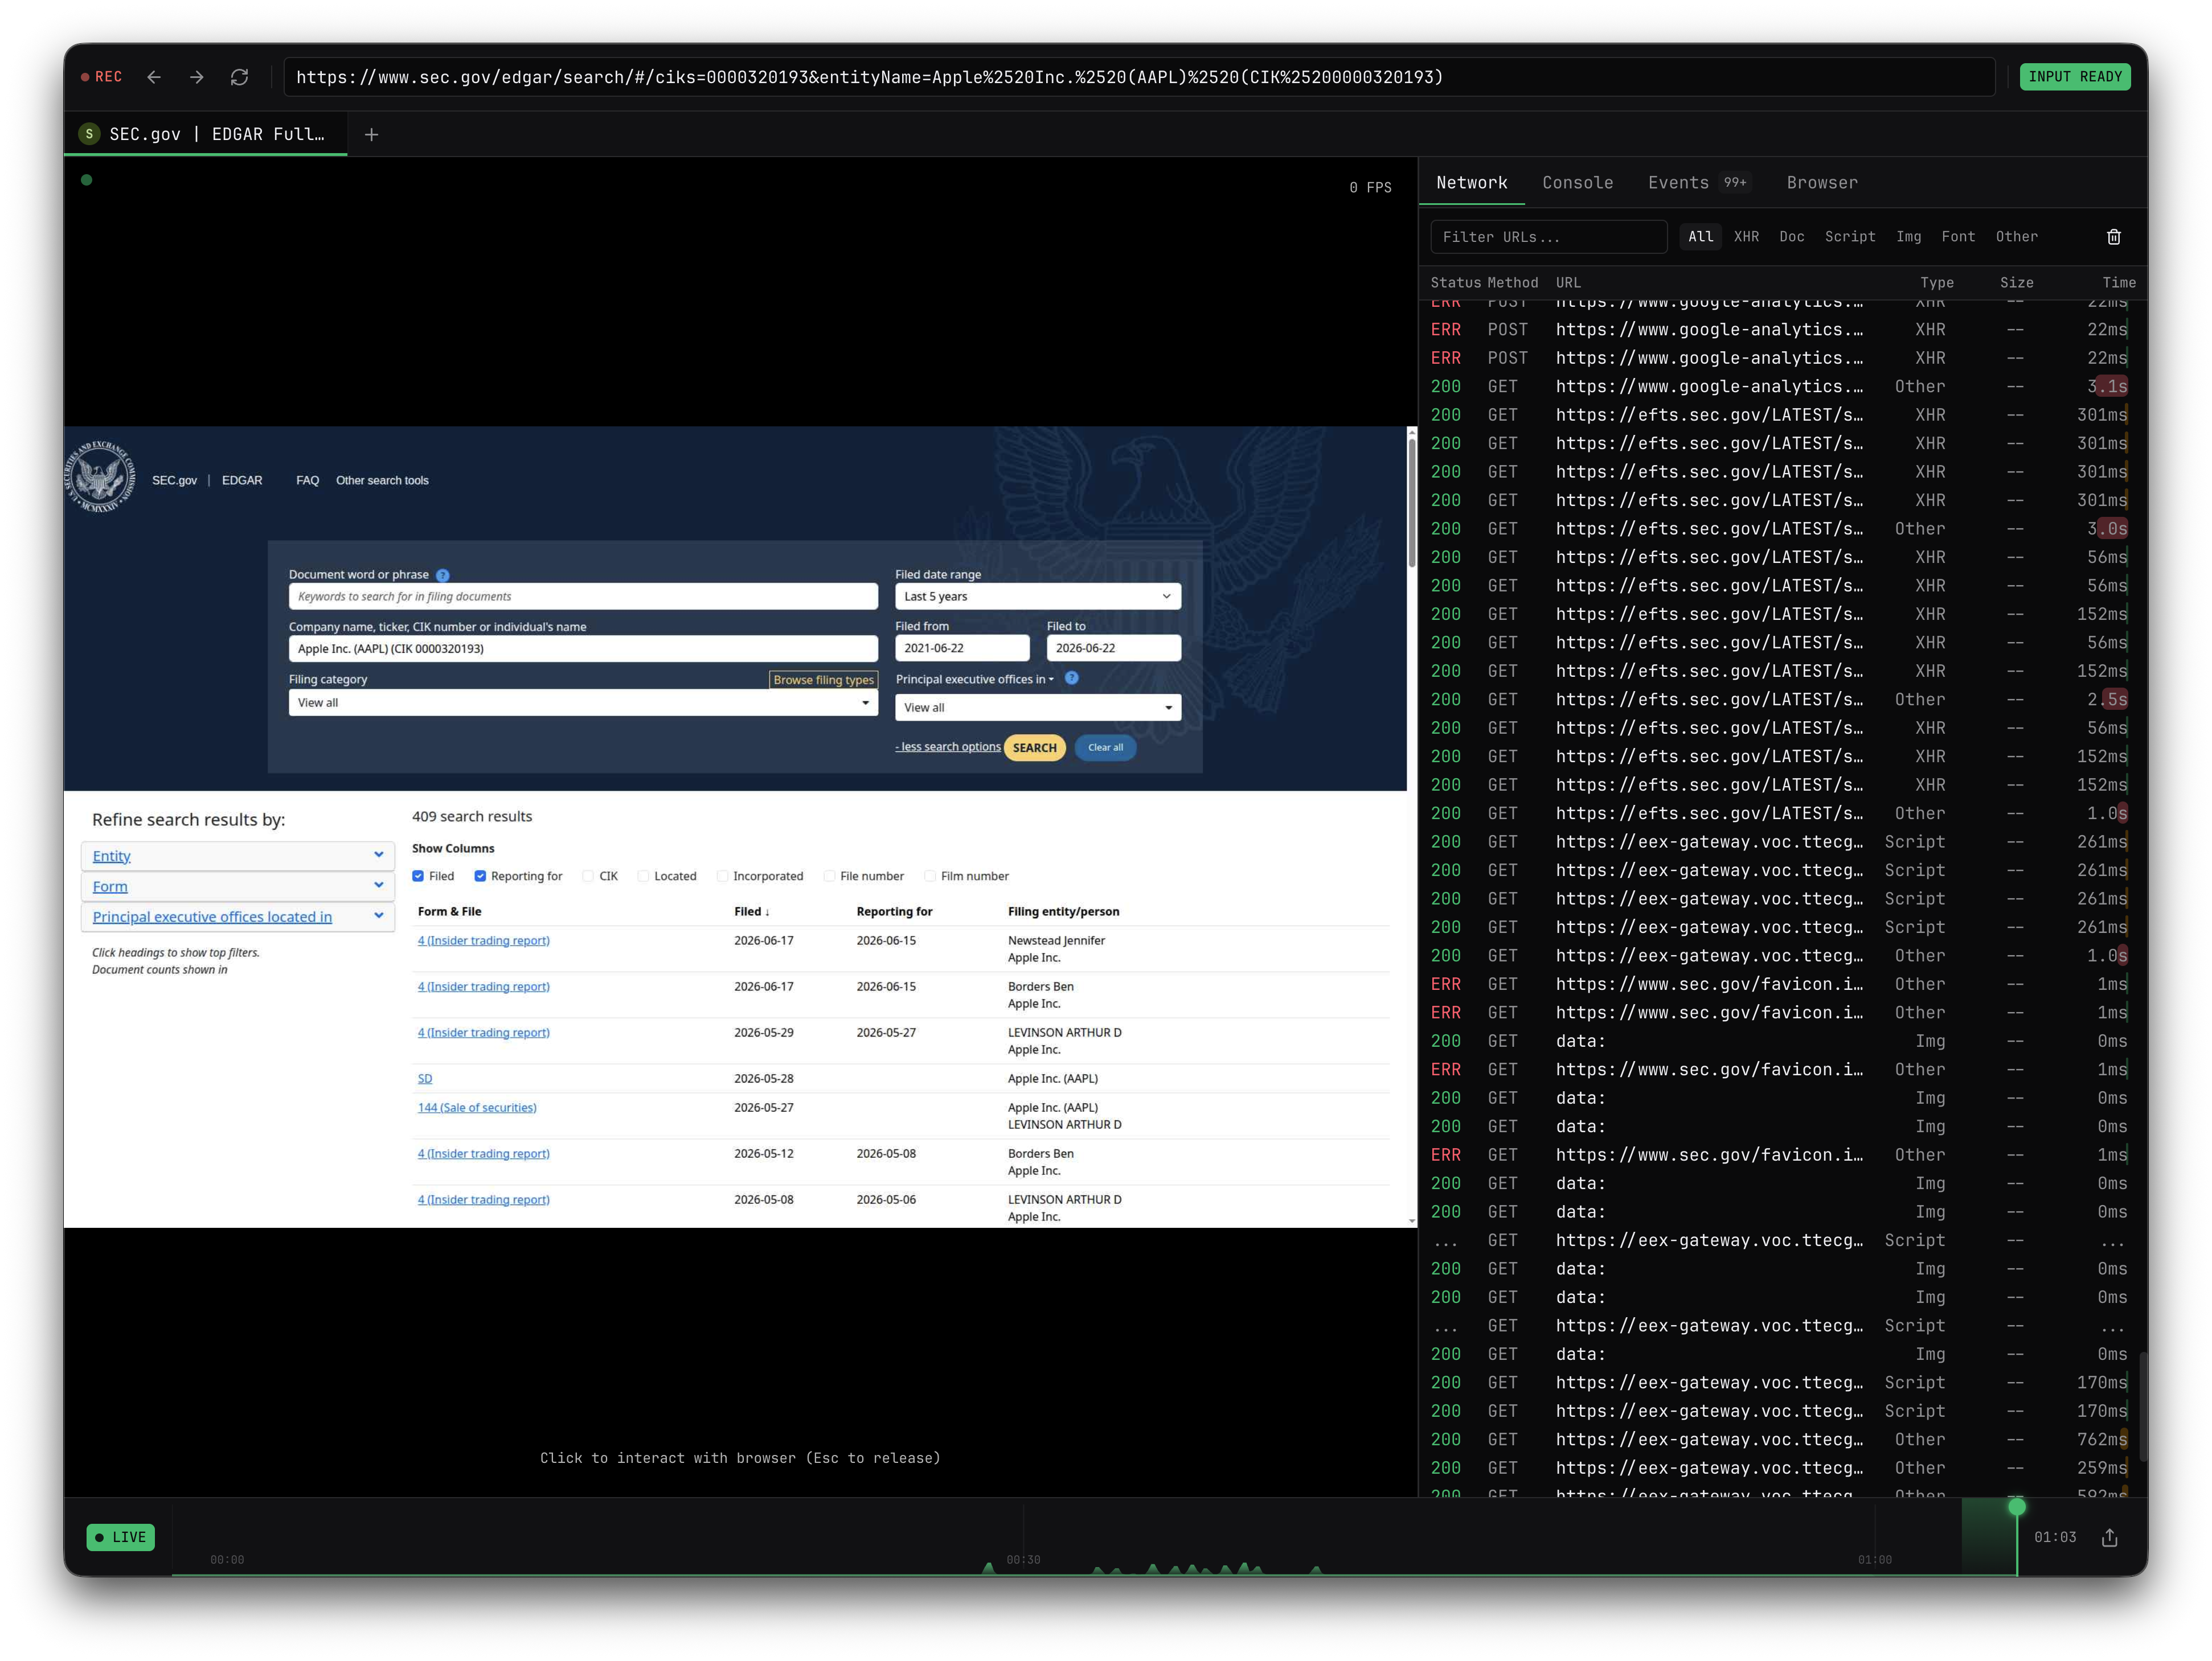Click the Filter URLs input field
This screenshot has width=2212, height=1661.
click(1549, 237)
